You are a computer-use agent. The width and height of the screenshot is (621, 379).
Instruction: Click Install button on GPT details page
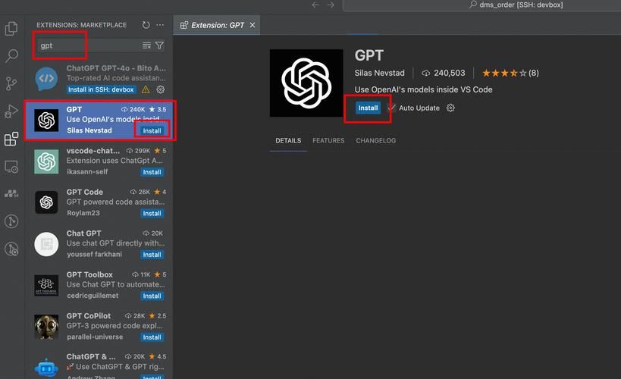(368, 108)
